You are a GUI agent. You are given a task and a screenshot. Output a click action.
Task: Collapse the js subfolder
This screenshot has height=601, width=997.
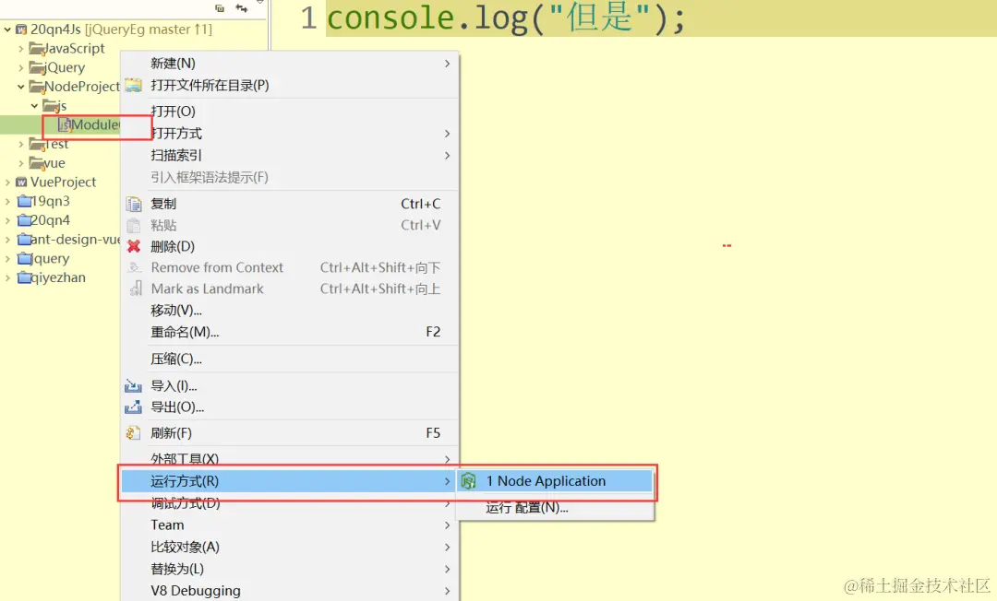tap(34, 105)
